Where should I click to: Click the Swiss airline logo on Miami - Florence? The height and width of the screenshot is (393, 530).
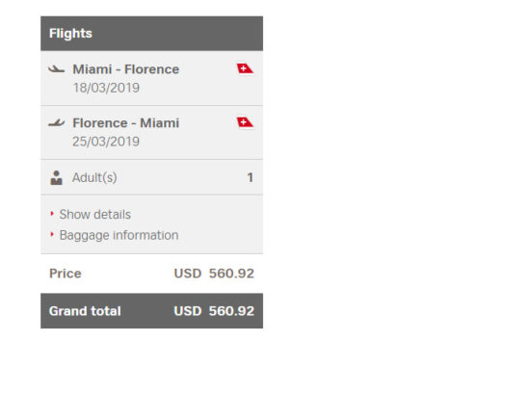click(245, 68)
